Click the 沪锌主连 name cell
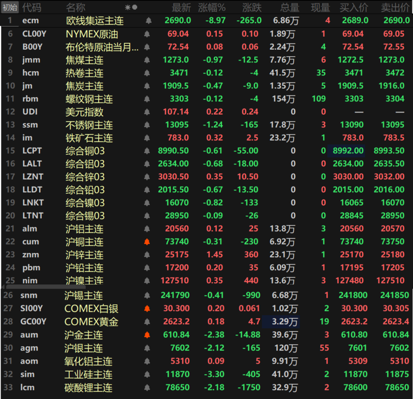The height and width of the screenshot is (399, 413). [x=85, y=255]
